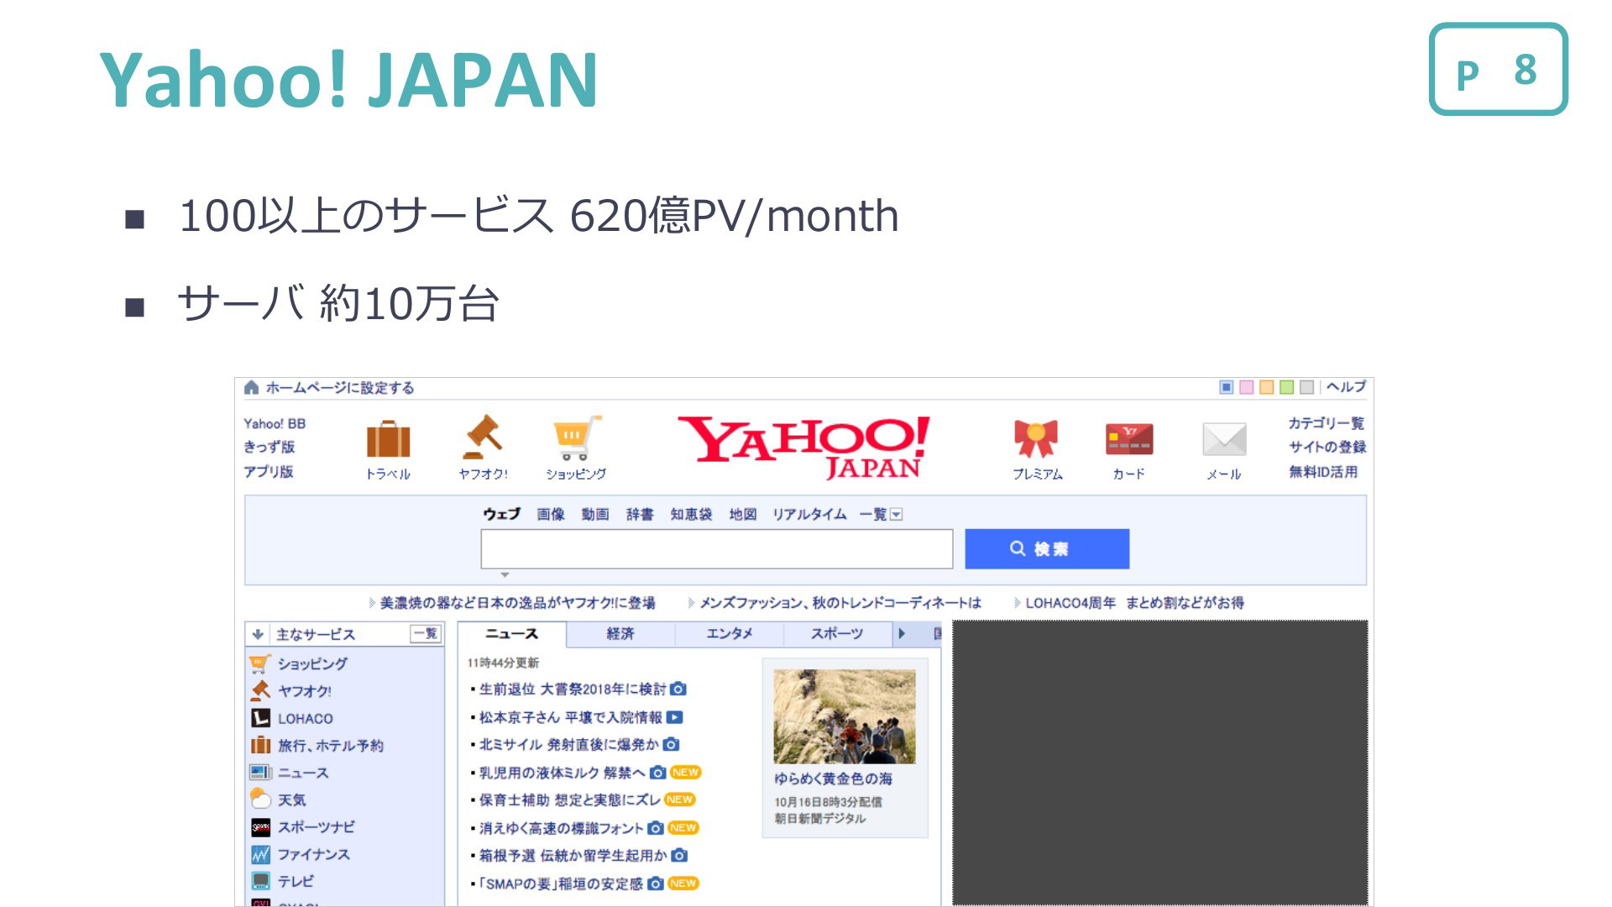
Task: Open the アプリ版 link
Action: (x=269, y=471)
